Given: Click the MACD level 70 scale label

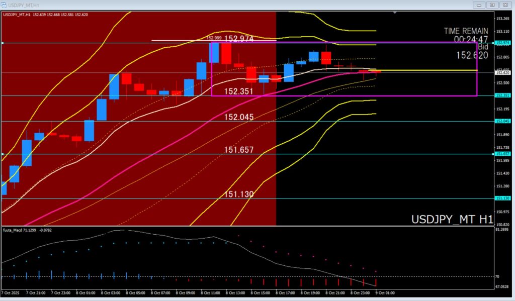Looking at the screenshot, I should pos(498,276).
